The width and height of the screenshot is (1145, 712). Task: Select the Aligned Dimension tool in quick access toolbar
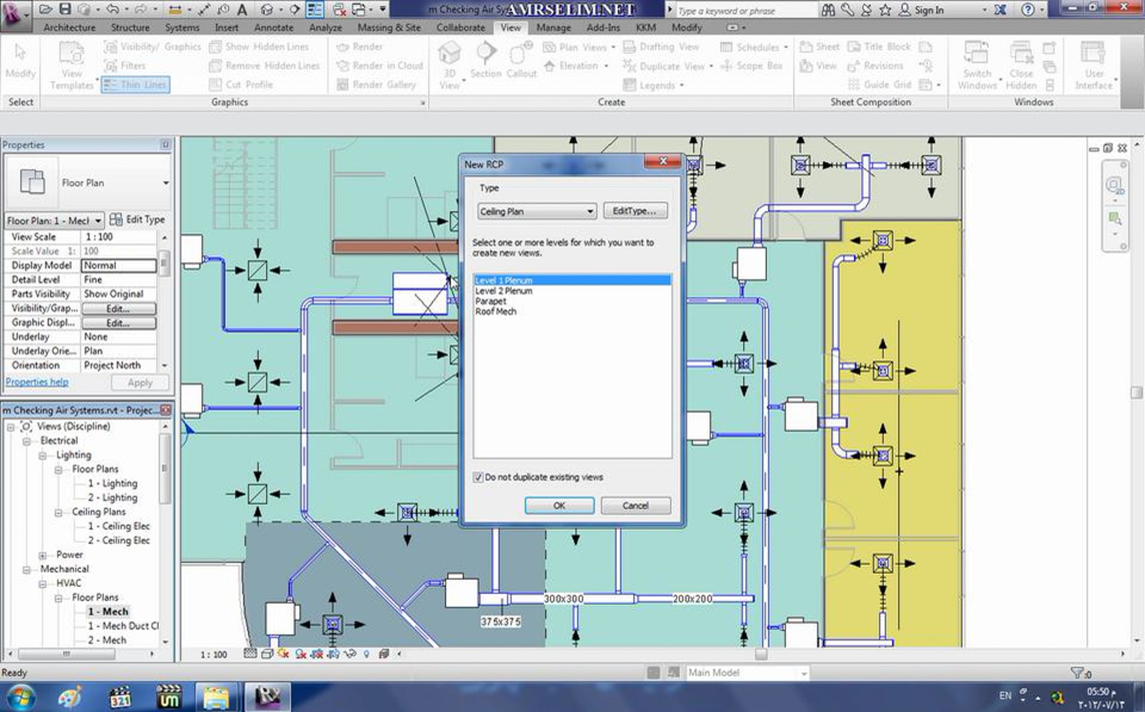[176, 9]
